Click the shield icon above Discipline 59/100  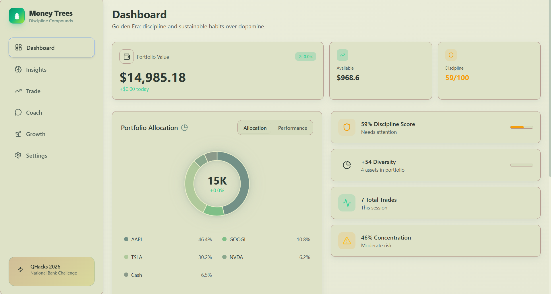pos(451,55)
